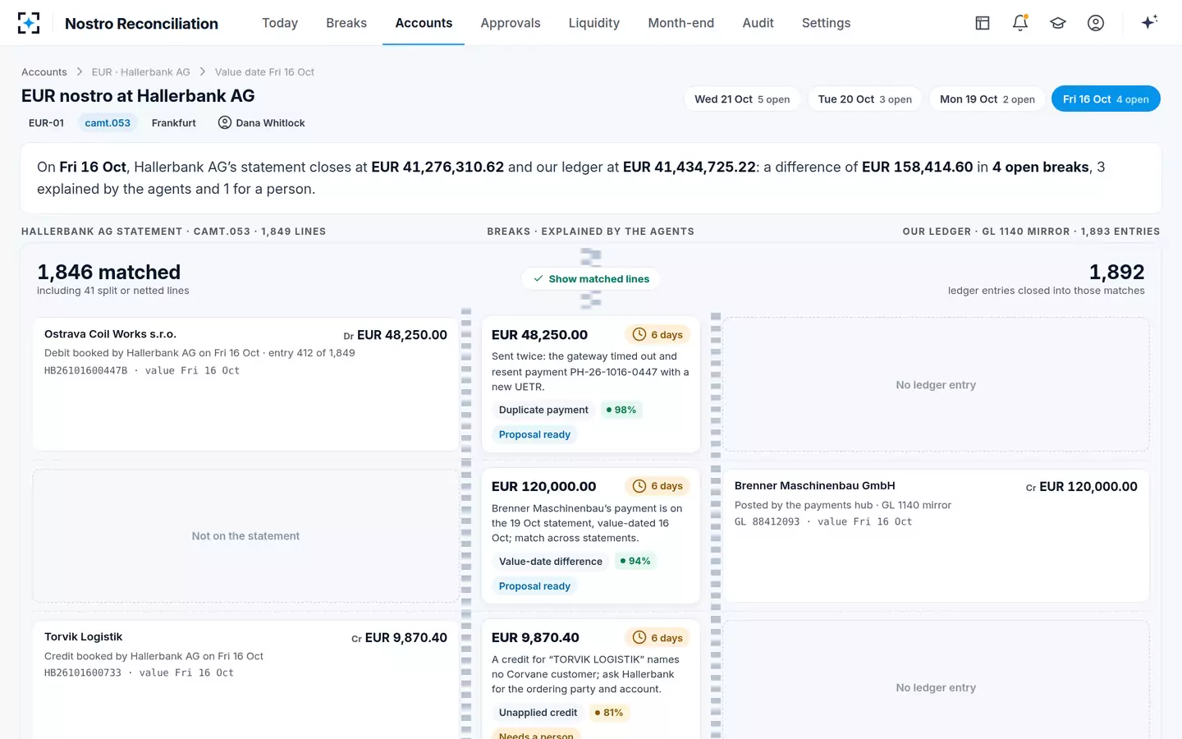
Task: Click the graduation cap learning icon
Action: 1058,23
